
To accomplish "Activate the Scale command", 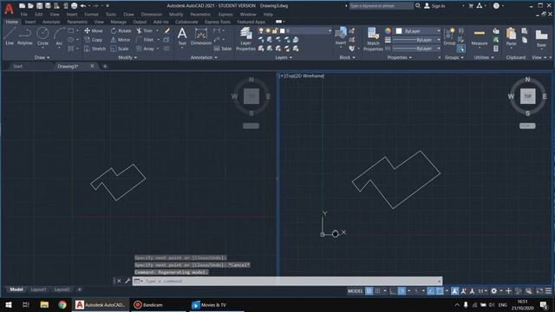I will (120, 49).
